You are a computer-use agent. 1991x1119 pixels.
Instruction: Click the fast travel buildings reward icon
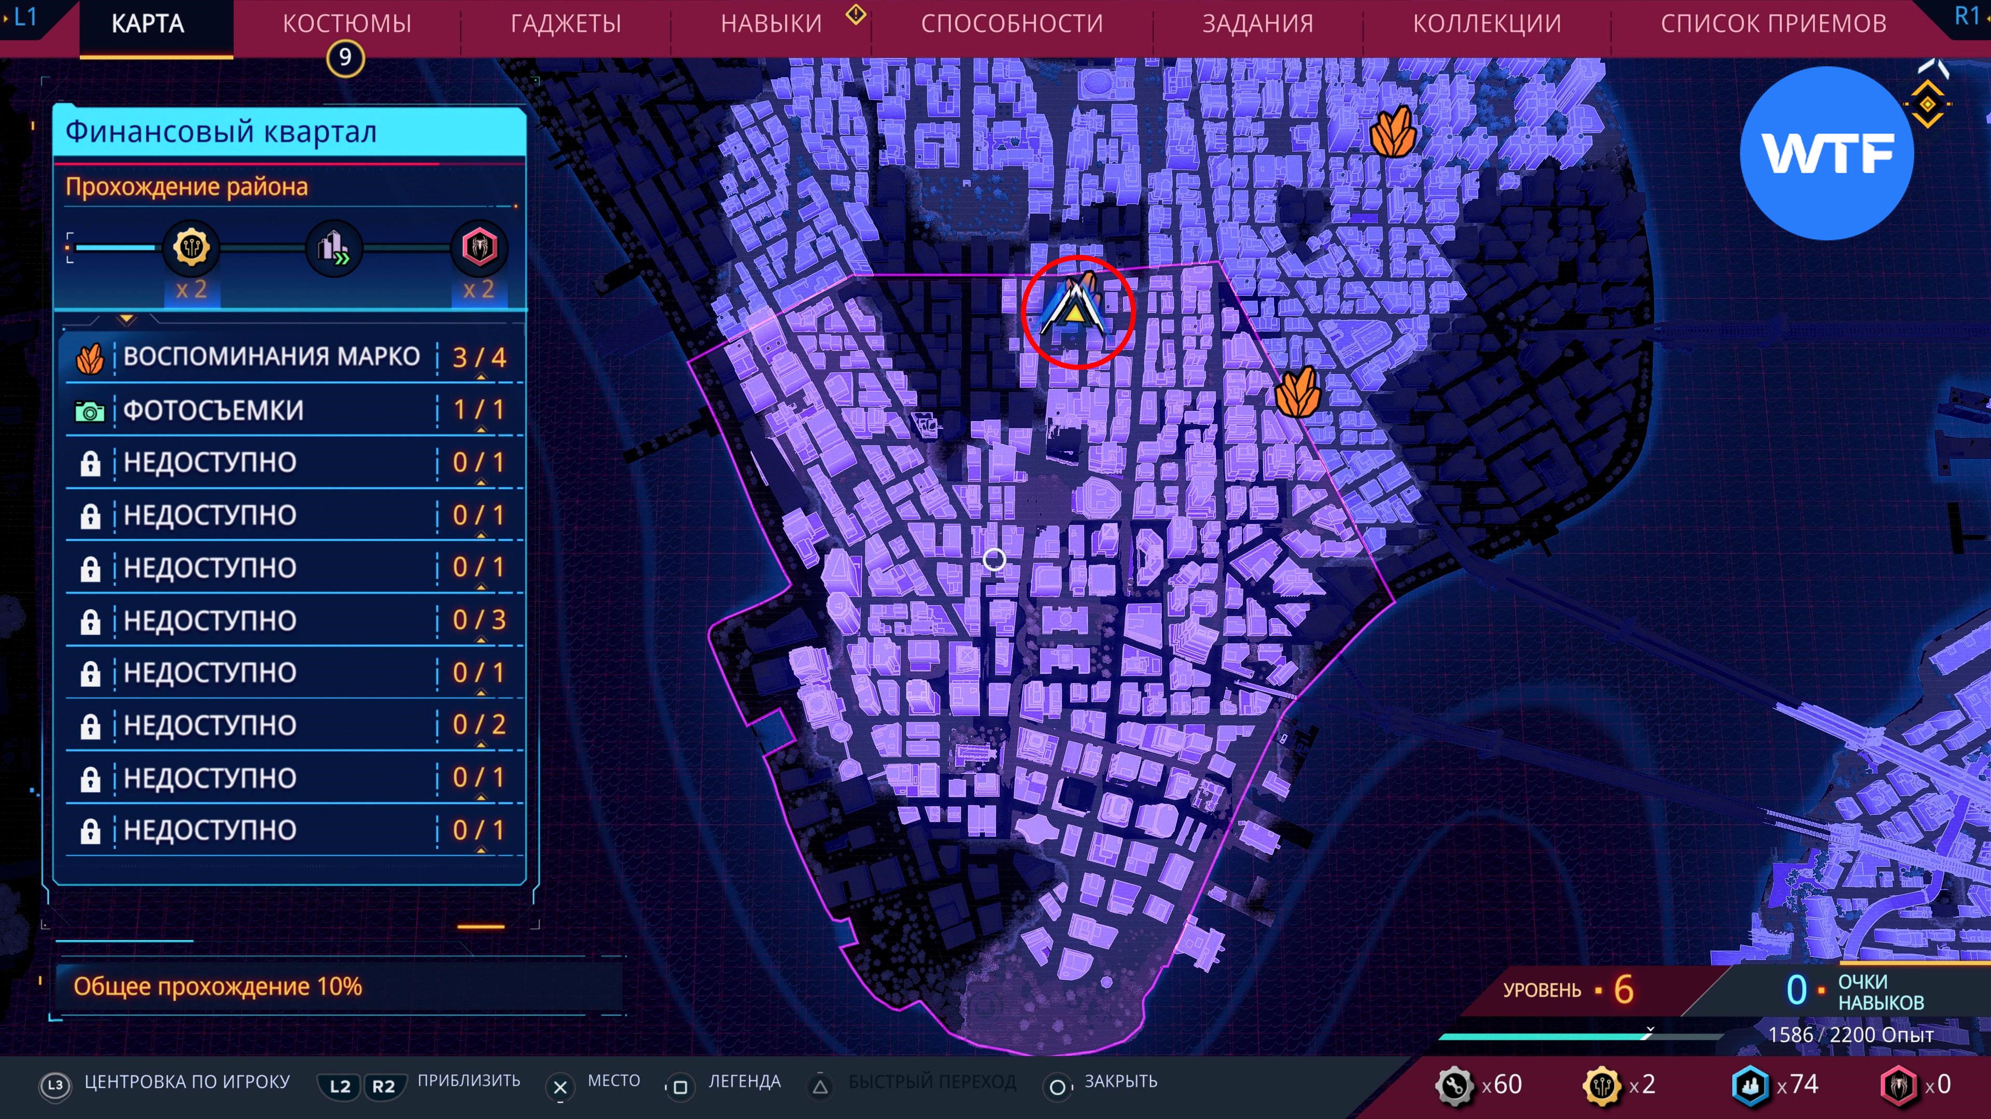(334, 248)
